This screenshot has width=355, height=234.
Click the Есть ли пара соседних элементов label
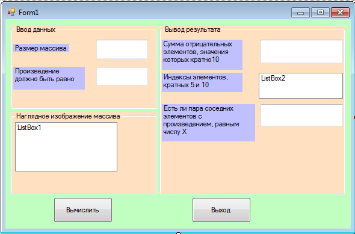click(208, 123)
